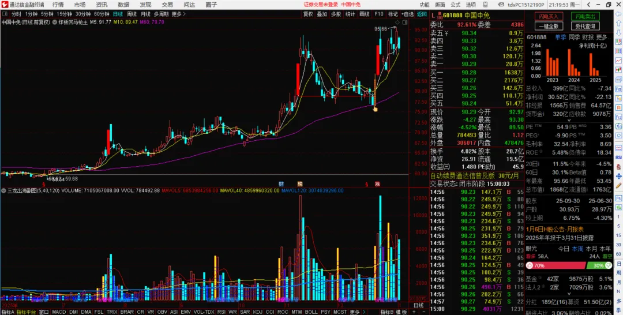The image size is (623, 315).
Task: Select the pencil drawing tool icon
Action: click(x=618, y=186)
